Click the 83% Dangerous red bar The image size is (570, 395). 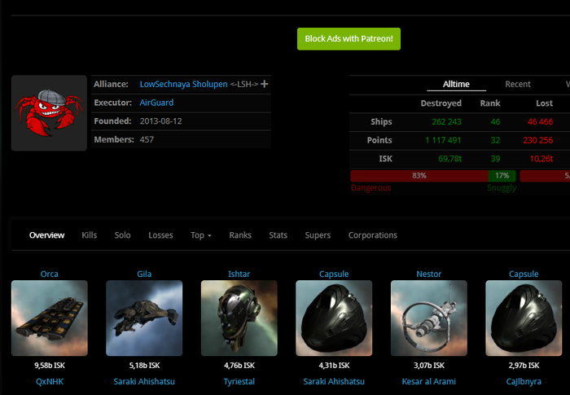pos(419,176)
